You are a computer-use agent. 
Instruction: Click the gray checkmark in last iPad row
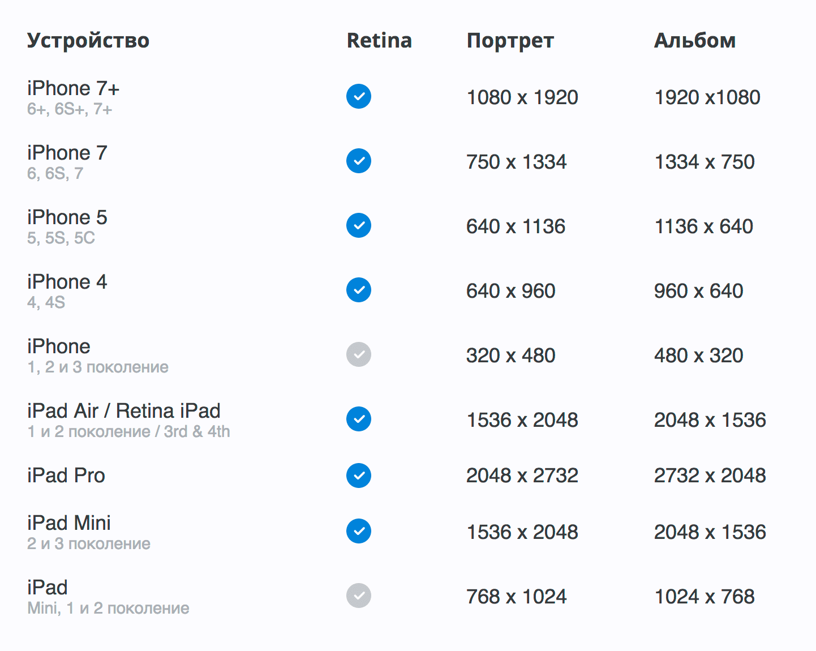pyautogui.click(x=359, y=596)
